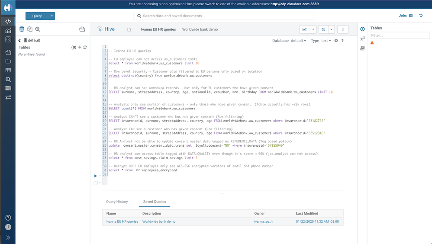The image size is (432, 244).
Task: Open the task history icon next to Jobs
Action: (421, 16)
